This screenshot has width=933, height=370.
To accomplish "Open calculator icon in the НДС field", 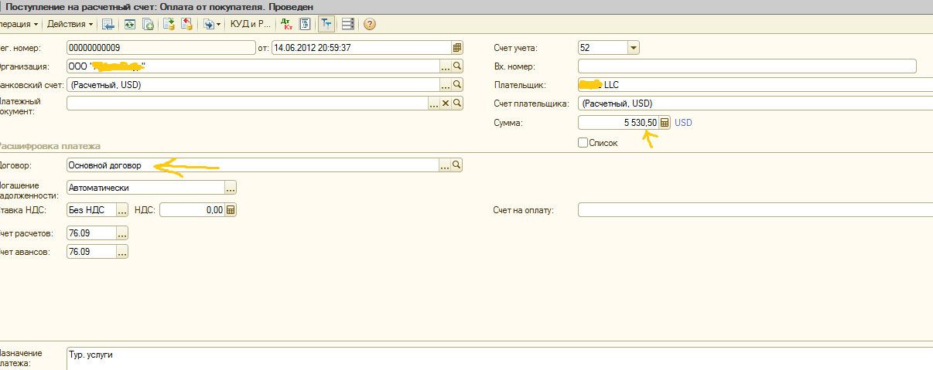I will 231,209.
